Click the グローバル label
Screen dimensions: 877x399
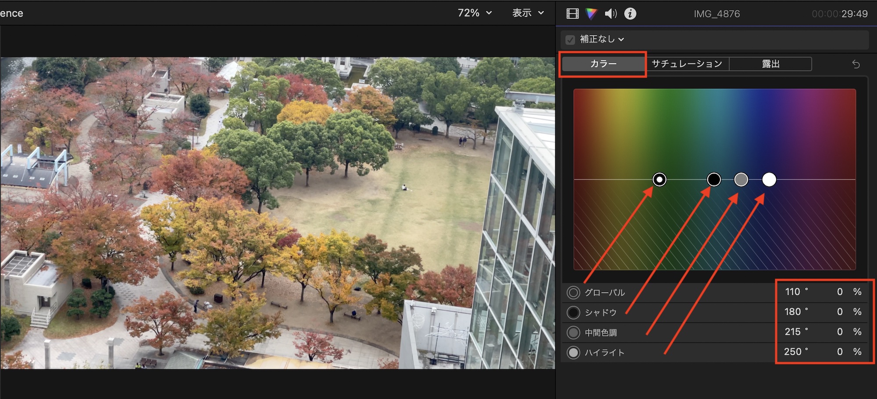click(x=605, y=293)
